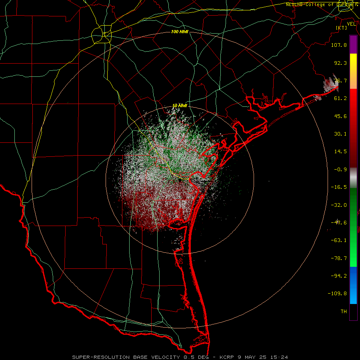
Task: Click the 30.1 velocity scale label
Action: 340,134
